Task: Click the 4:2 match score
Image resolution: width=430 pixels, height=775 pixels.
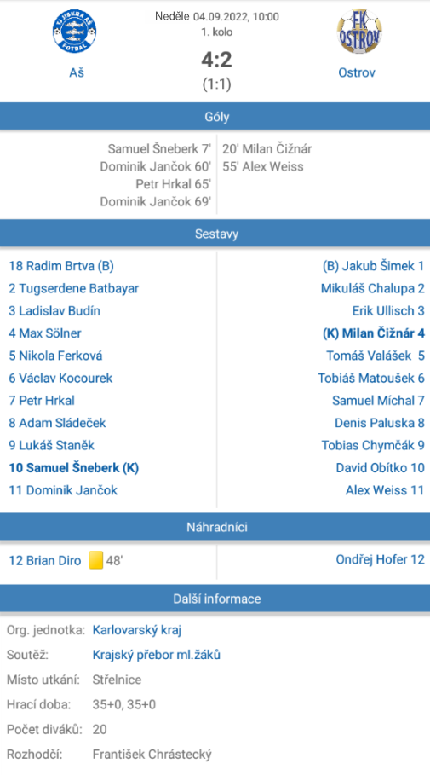Action: tap(216, 60)
